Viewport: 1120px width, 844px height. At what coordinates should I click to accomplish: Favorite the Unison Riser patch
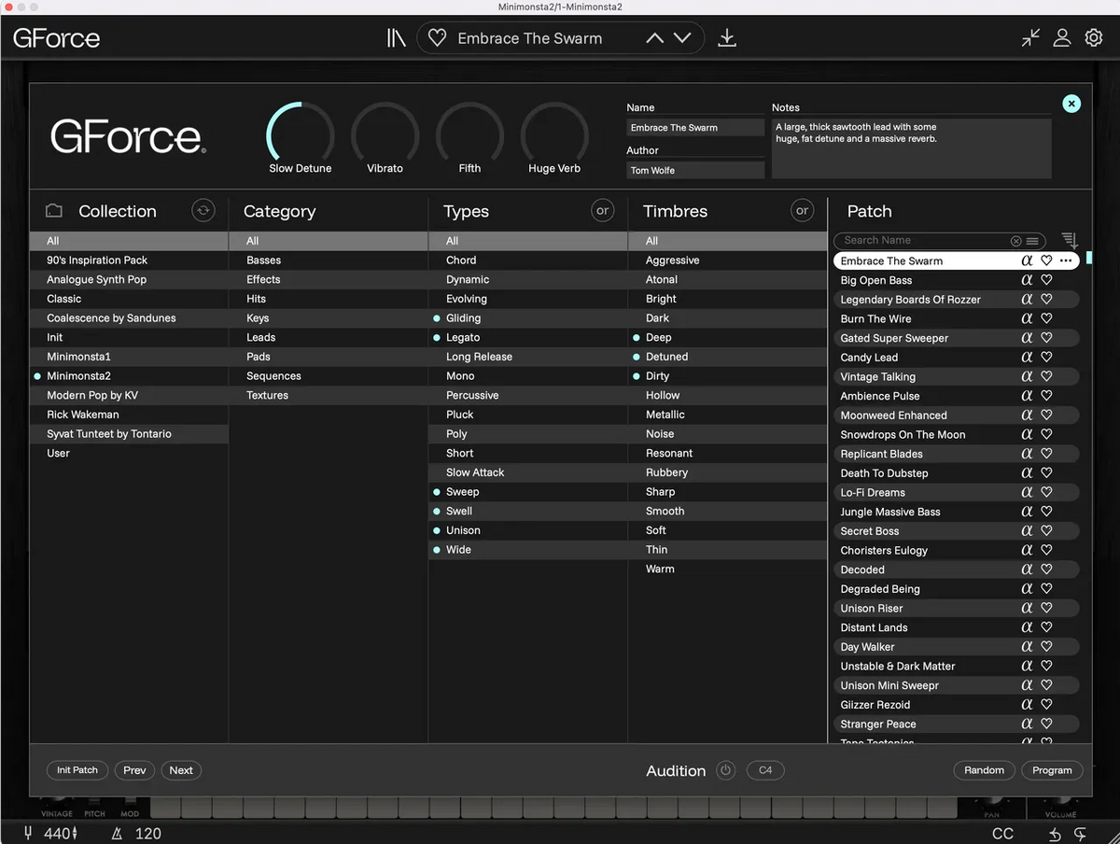pyautogui.click(x=1047, y=608)
